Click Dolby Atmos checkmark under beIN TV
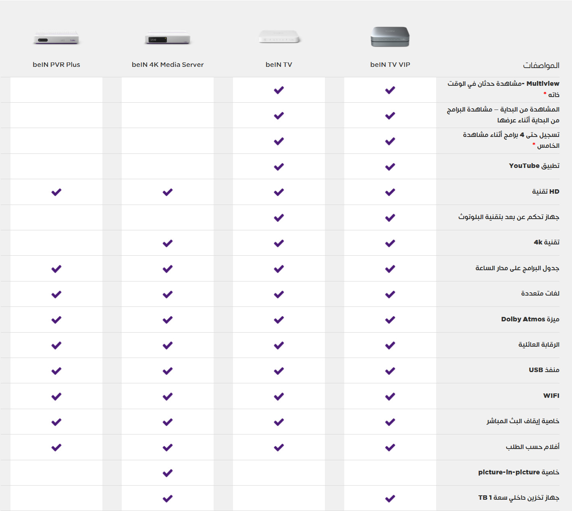This screenshot has width=572, height=511. (279, 320)
